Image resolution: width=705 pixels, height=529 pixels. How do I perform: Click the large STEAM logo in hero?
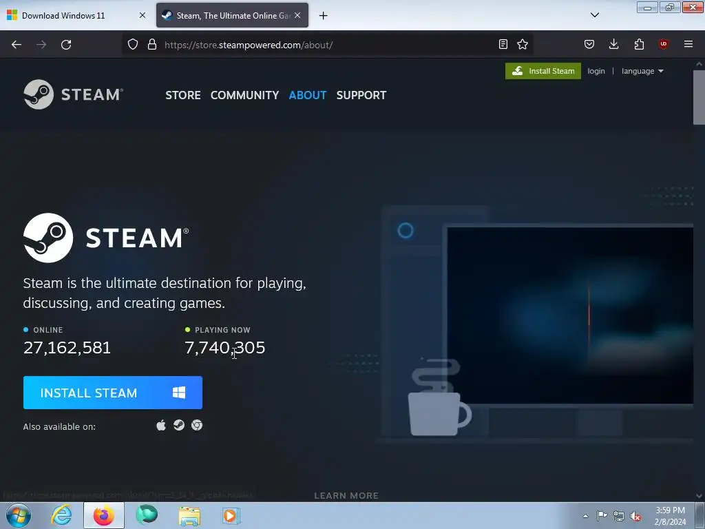coord(106,238)
